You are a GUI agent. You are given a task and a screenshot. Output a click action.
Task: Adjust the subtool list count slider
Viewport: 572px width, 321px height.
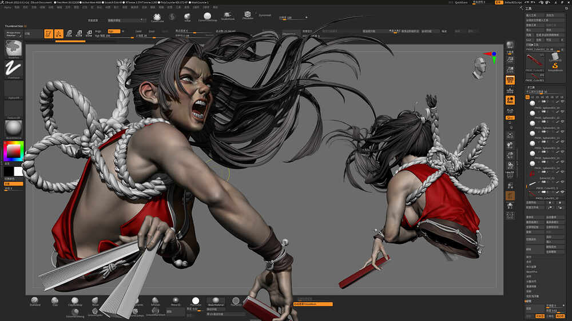click(x=545, y=92)
